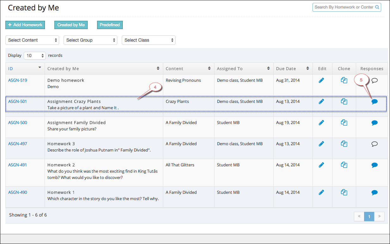Clone Homework 2 ASGN-491
Screen dimensions: 390x244
[x=344, y=165]
